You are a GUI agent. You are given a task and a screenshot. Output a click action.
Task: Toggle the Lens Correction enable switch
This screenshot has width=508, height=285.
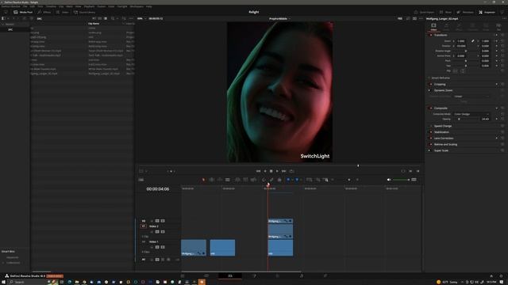tap(431, 139)
